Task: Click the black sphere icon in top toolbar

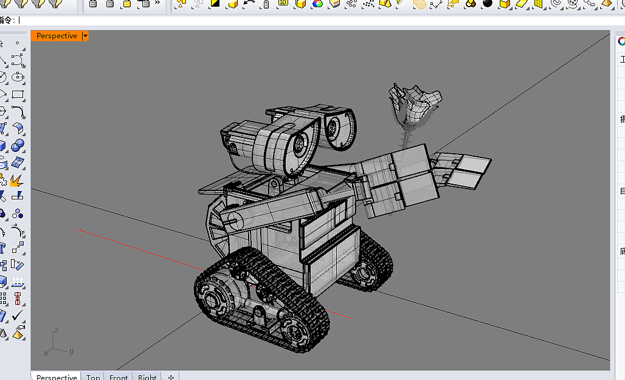Action: point(488,4)
